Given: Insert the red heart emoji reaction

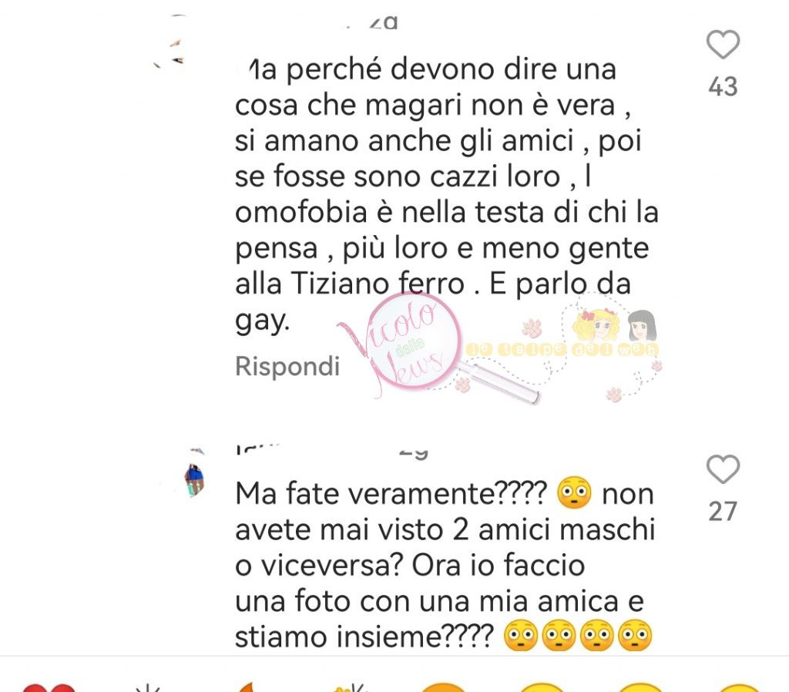Looking at the screenshot, I should click(x=49, y=687).
